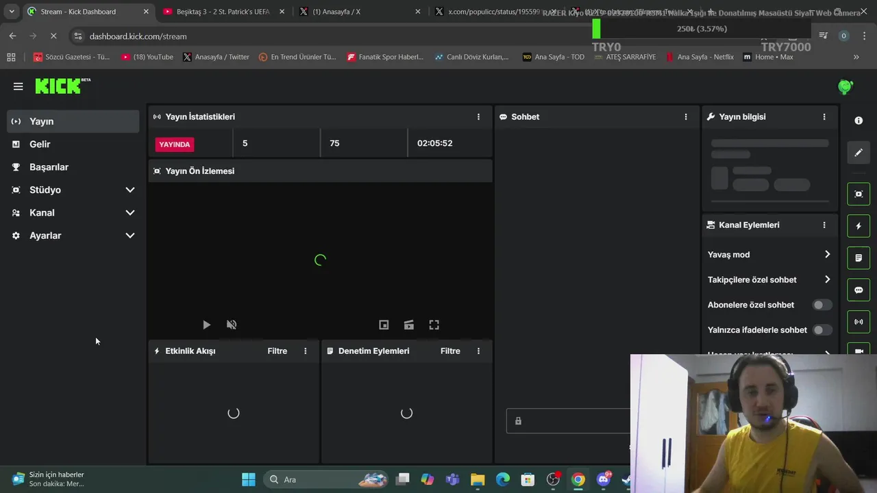This screenshot has height=493, width=877.
Task: Toggle the moderation log widget icon
Action: coord(859,258)
